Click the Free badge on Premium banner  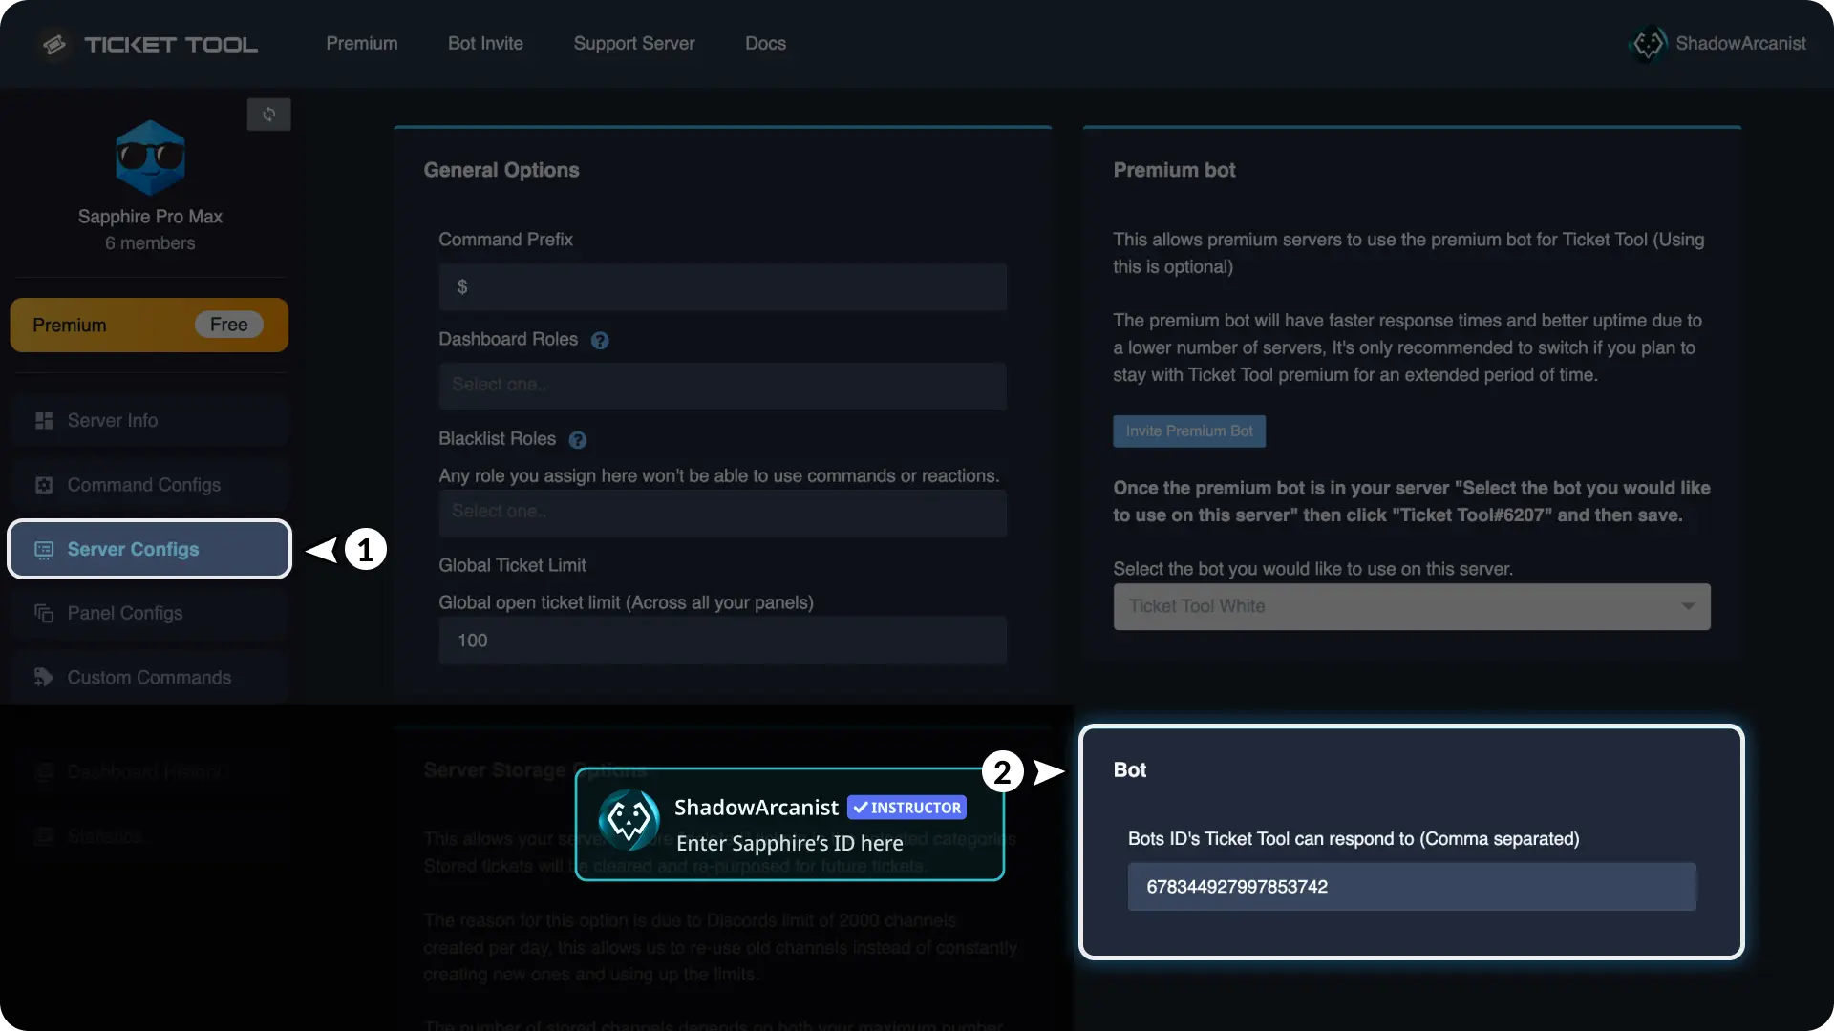(229, 325)
